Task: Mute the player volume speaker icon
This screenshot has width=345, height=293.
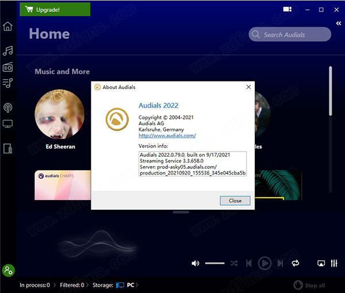Action: (195, 263)
